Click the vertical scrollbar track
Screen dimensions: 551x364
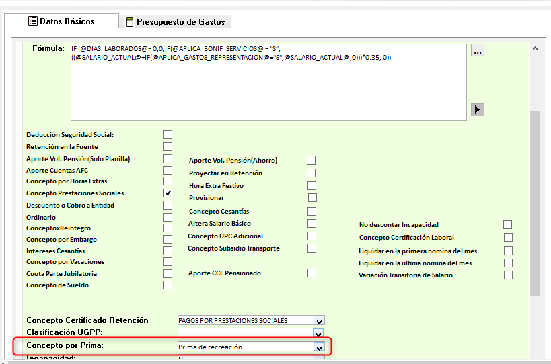[535, 201]
